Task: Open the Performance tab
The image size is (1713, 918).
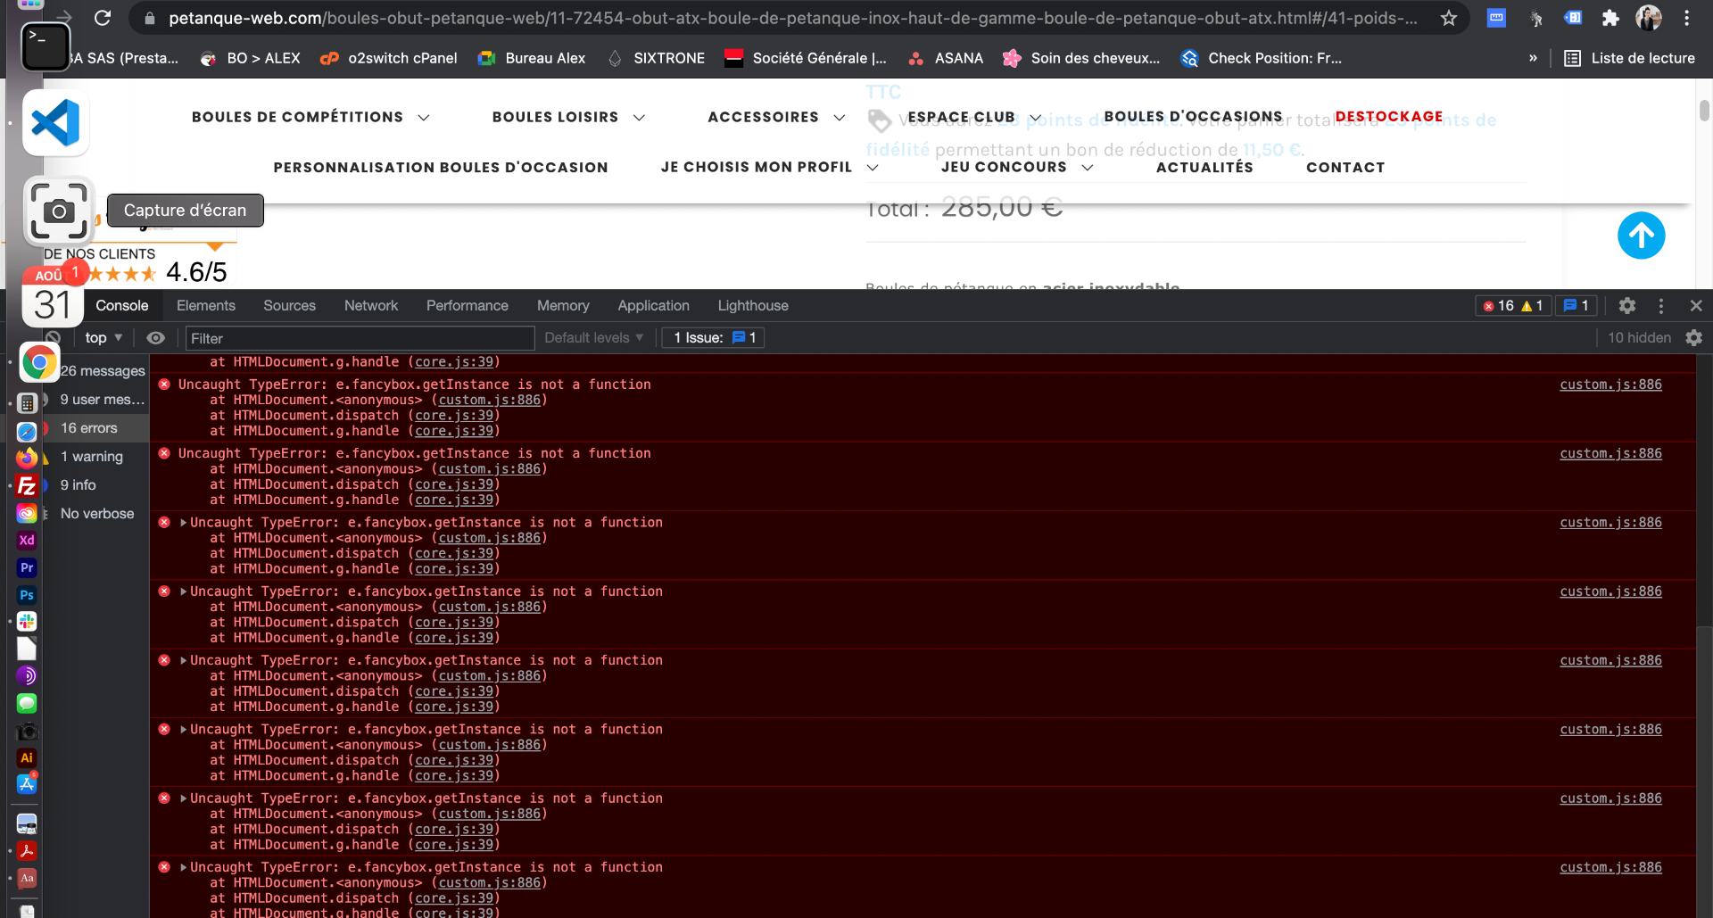Action: (x=468, y=306)
